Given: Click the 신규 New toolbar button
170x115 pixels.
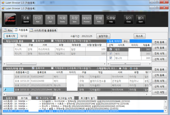Looking at the screenshot, I should tap(38, 19).
